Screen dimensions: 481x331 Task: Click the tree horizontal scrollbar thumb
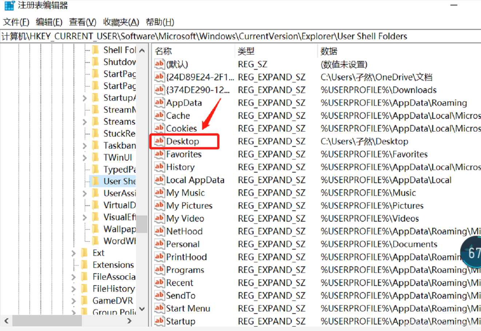pos(47,321)
